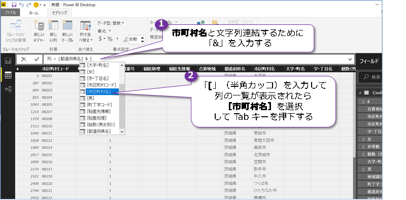Commit the formula with the checkmark
406x200 pixels.
tap(37, 59)
